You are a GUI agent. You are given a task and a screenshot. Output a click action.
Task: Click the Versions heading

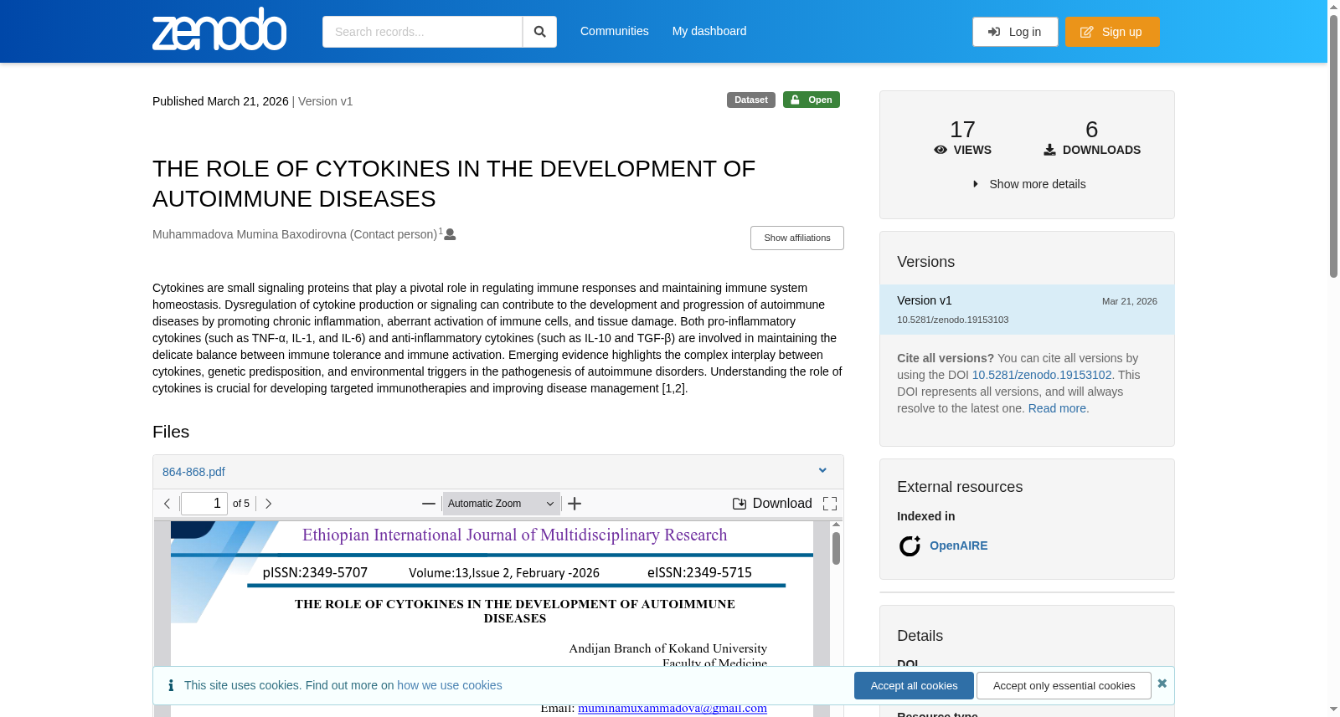pyautogui.click(x=925, y=262)
